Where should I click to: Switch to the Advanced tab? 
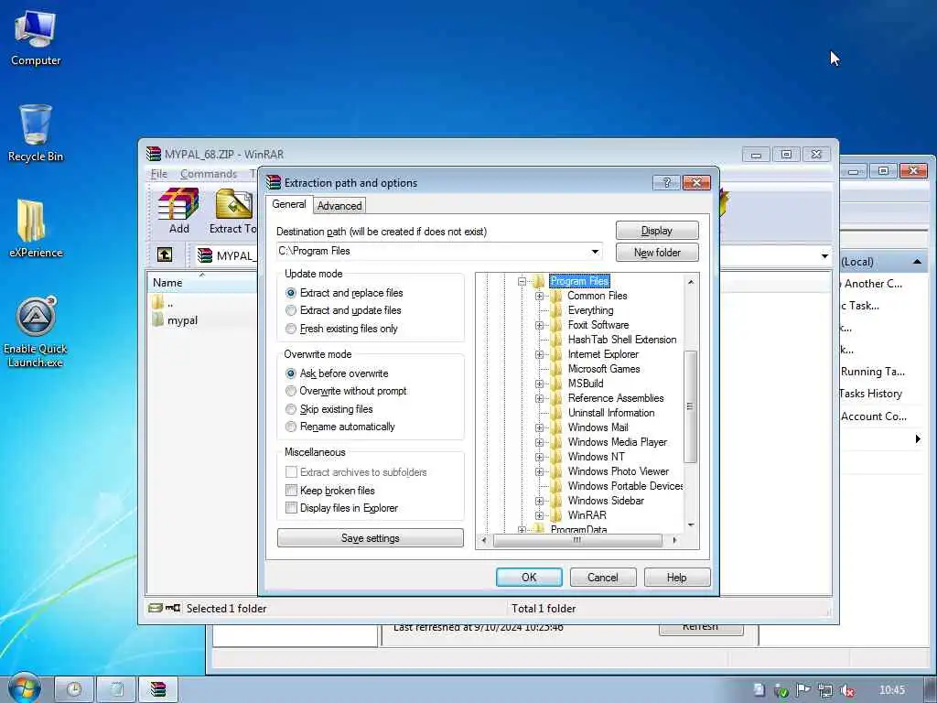click(x=339, y=206)
